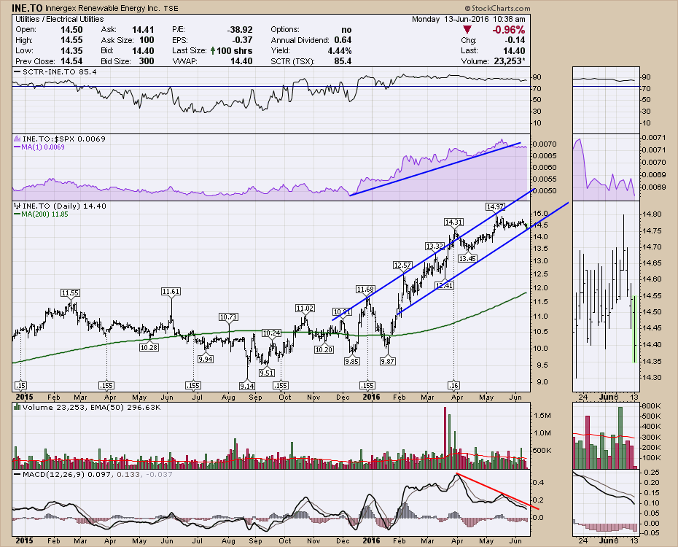Click the tallest volume bar in March
The image size is (678, 547).
click(x=445, y=438)
